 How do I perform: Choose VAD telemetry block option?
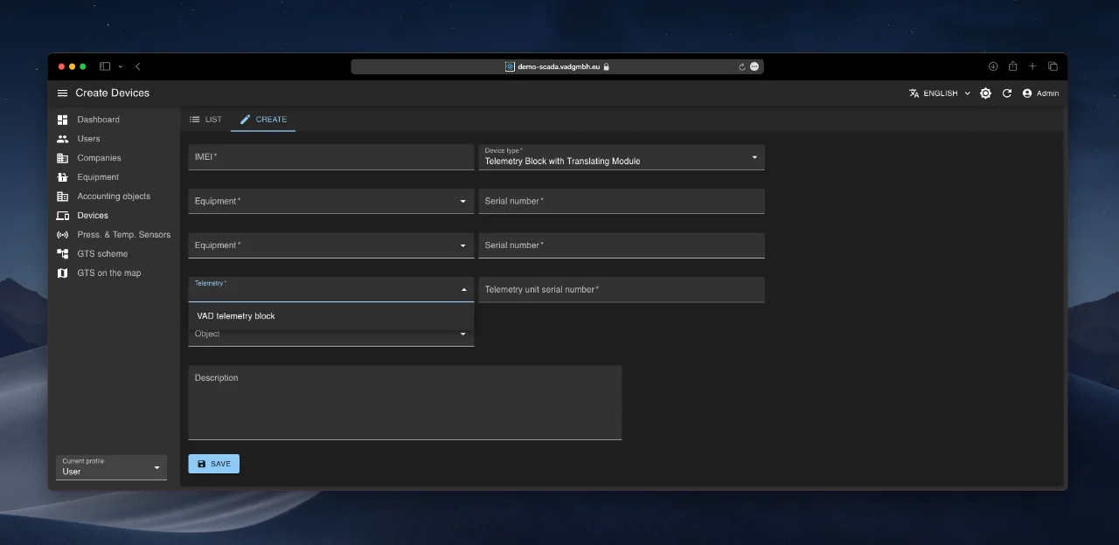(x=236, y=316)
